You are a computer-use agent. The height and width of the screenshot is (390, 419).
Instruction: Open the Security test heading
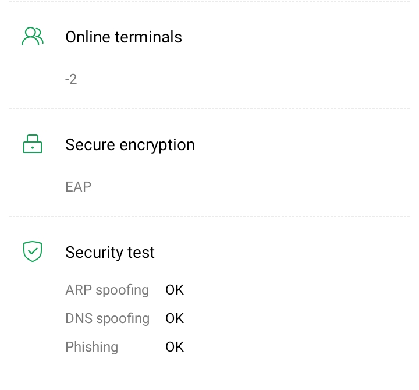click(x=110, y=252)
